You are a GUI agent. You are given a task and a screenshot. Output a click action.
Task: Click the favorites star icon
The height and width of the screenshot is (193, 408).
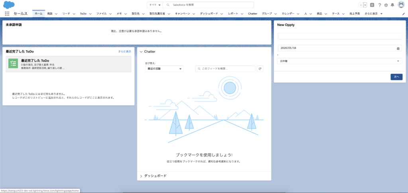pos(361,5)
